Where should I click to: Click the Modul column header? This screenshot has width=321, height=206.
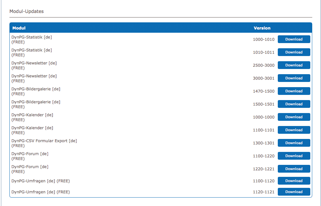(x=19, y=28)
